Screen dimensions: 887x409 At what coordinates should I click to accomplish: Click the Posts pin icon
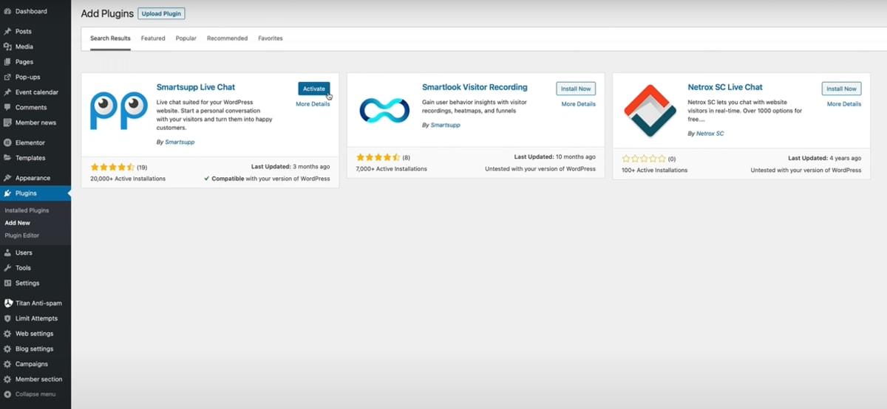click(x=7, y=32)
